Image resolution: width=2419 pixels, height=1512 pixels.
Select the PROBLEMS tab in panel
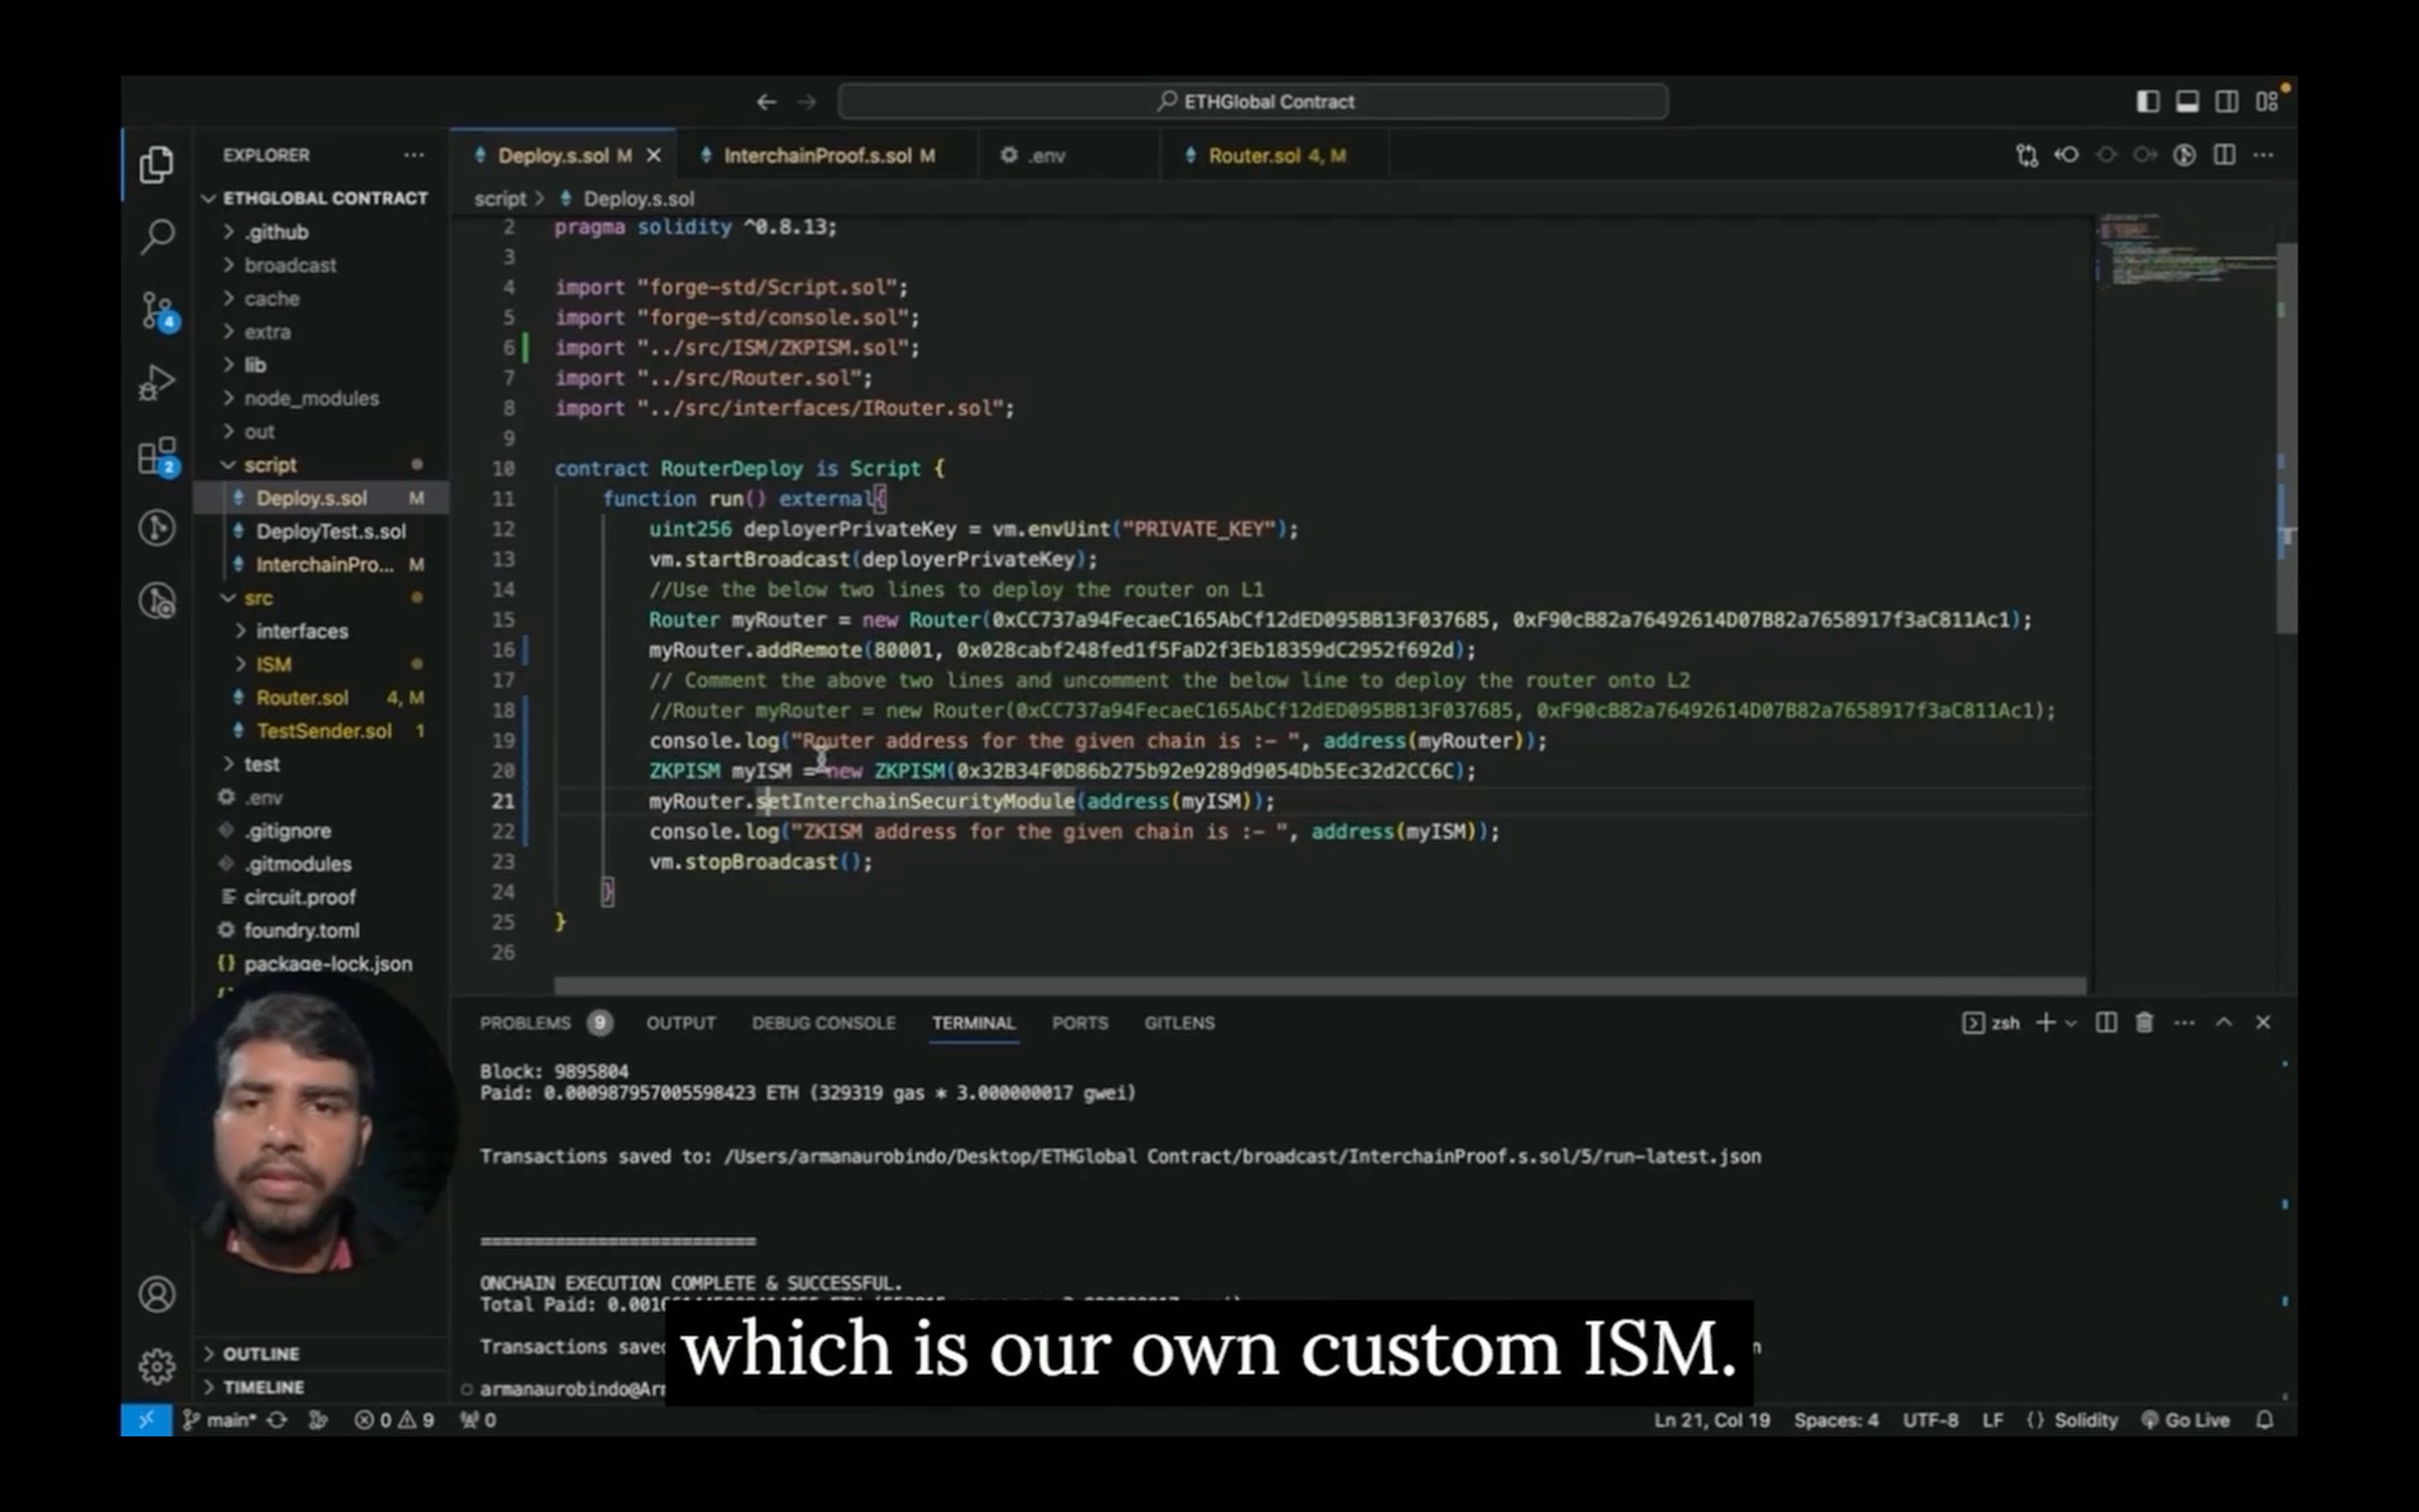[x=526, y=1022]
